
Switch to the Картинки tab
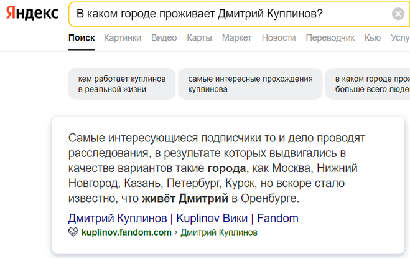(x=123, y=38)
